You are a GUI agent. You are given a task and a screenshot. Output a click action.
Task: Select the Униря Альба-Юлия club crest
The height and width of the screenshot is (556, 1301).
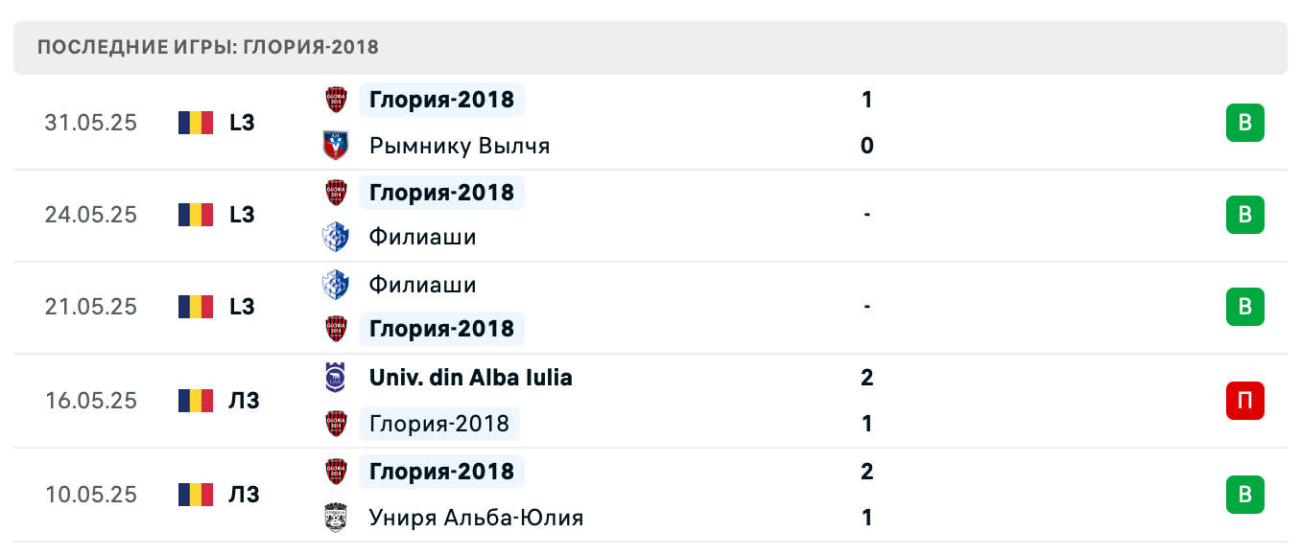[x=335, y=517]
